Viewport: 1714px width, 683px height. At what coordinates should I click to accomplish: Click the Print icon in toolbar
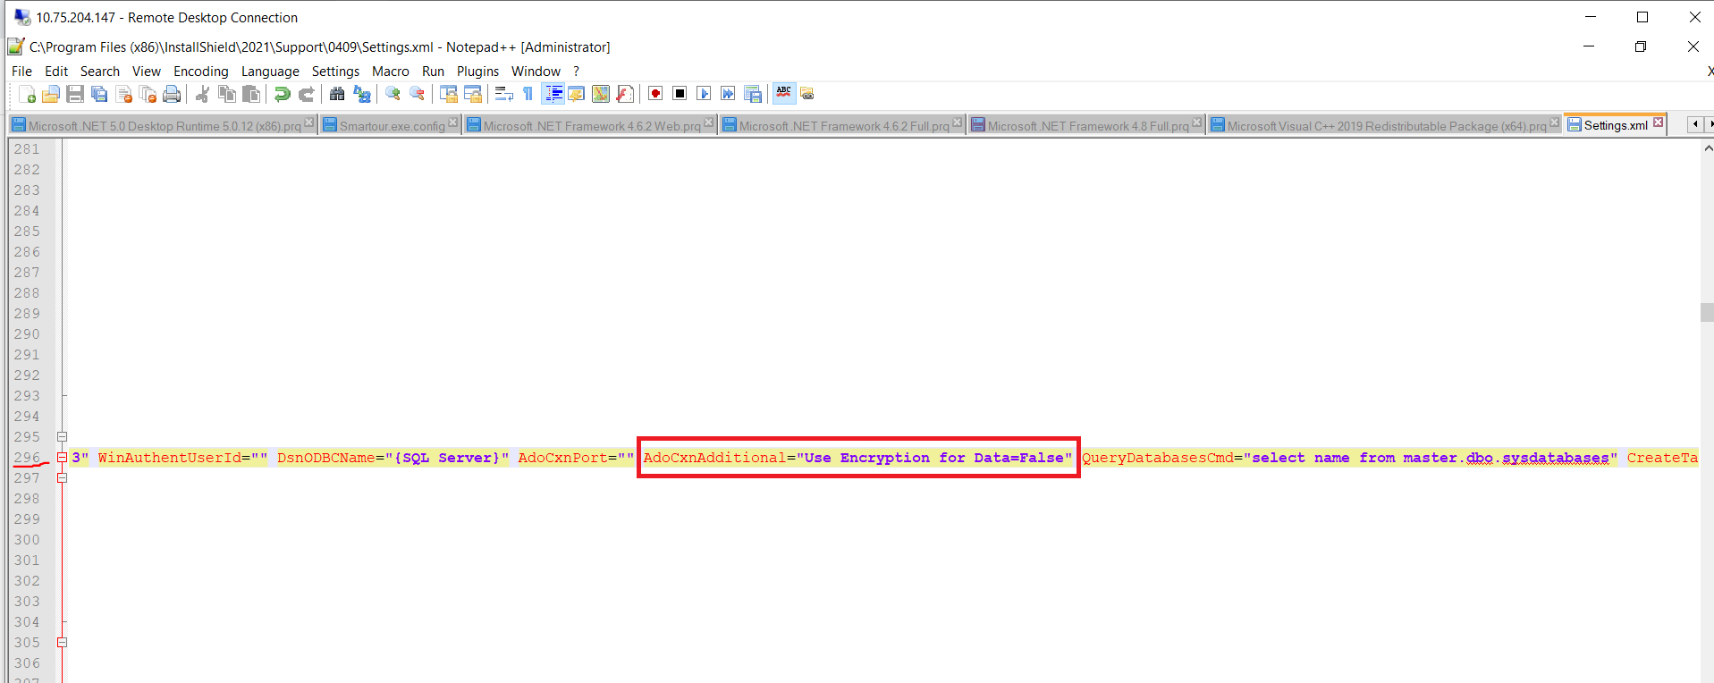(x=172, y=94)
